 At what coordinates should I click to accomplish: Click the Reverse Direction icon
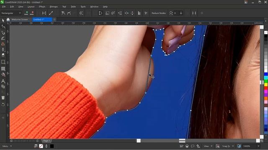tap(81, 13)
